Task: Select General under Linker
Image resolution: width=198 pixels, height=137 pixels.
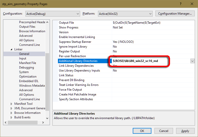Action: pyautogui.click(x=24, y=54)
